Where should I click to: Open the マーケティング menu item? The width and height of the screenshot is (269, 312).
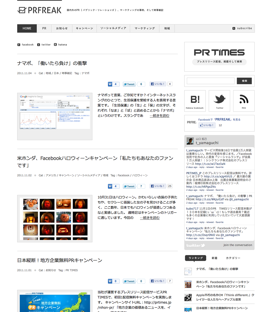[x=145, y=28]
